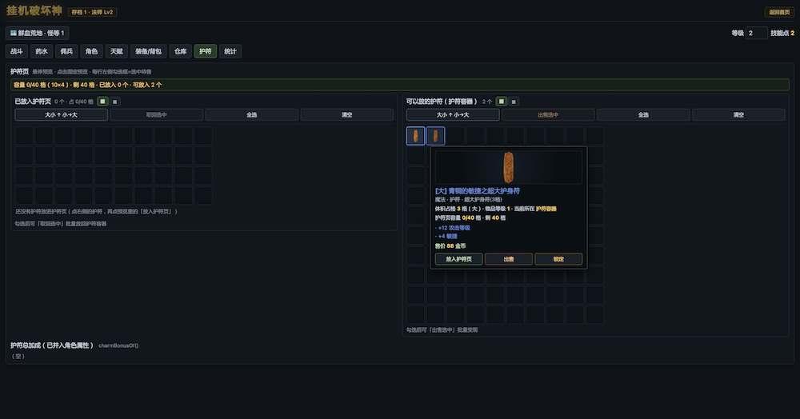Select the second charm in the charm container
Image resolution: width=800 pixels, height=419 pixels.
pyautogui.click(x=435, y=136)
